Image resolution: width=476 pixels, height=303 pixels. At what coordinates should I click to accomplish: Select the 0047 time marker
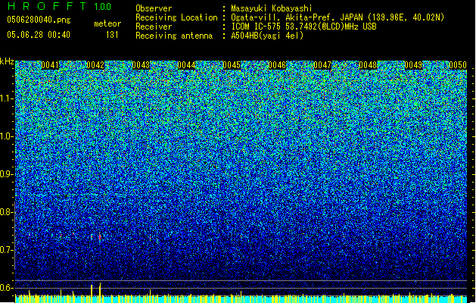tap(322, 65)
